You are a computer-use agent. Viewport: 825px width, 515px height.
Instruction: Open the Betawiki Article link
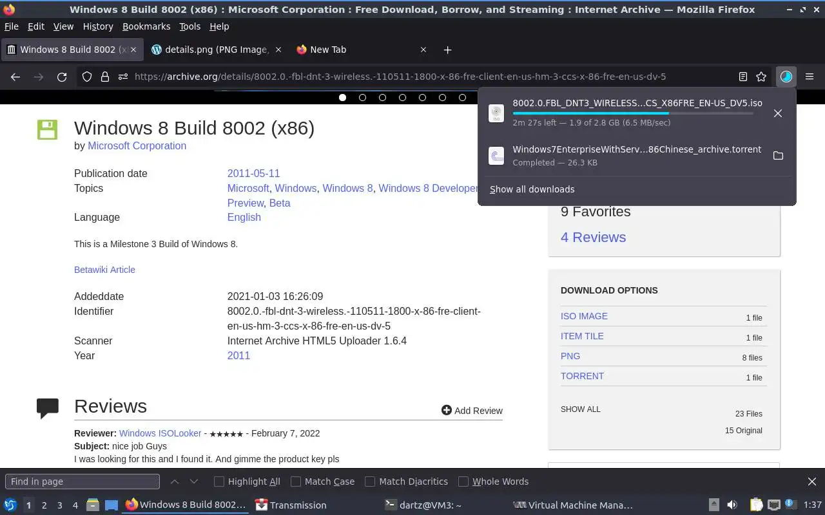104,270
